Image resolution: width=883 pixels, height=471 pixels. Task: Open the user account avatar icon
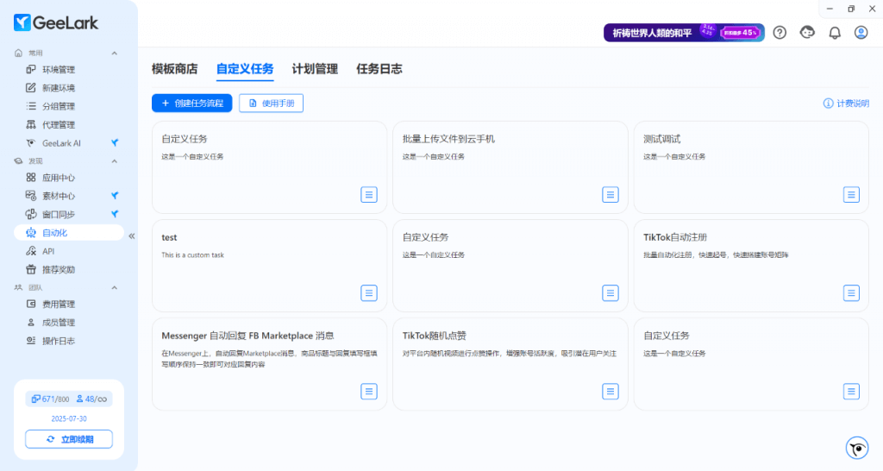(861, 33)
